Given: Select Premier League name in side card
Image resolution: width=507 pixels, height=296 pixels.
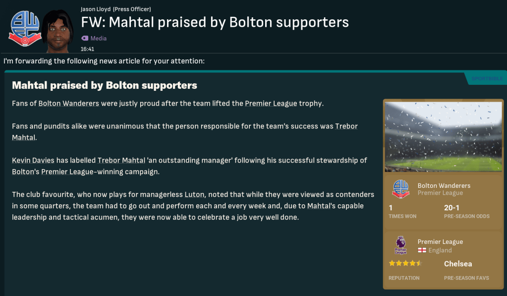Looking at the screenshot, I should tap(440, 241).
